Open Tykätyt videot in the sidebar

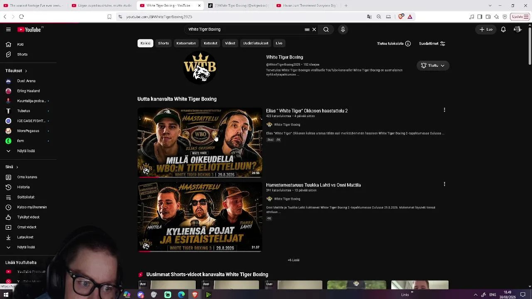(28, 217)
